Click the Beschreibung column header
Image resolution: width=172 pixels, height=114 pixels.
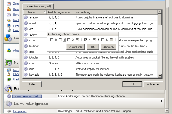(x=115, y=12)
